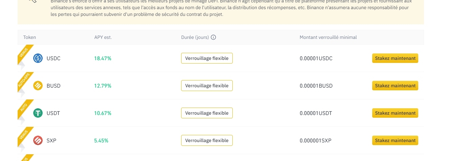Select Verrouillage flexible for USDC
The image size is (466, 161).
point(207,58)
